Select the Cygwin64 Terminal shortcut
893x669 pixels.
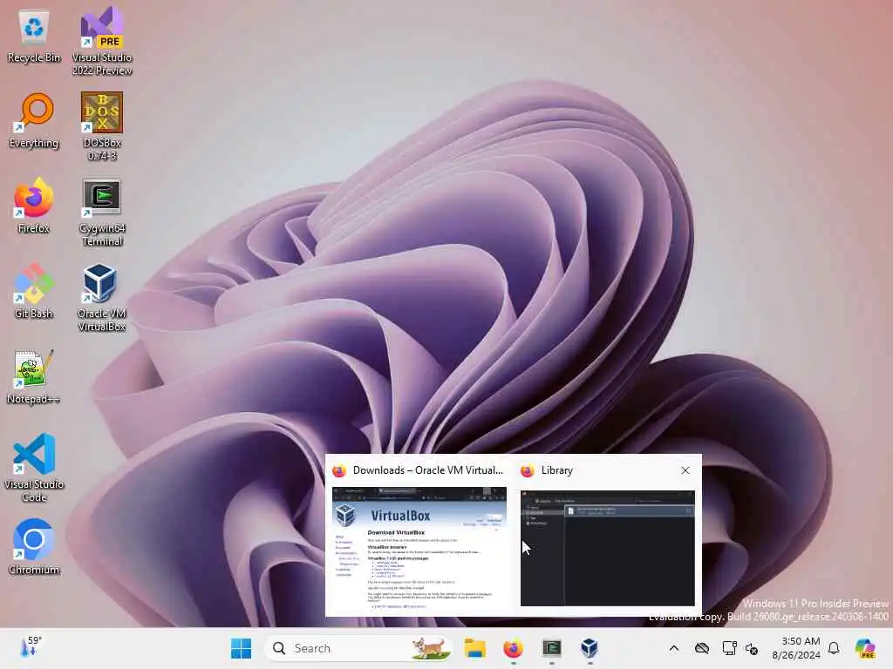(x=102, y=213)
